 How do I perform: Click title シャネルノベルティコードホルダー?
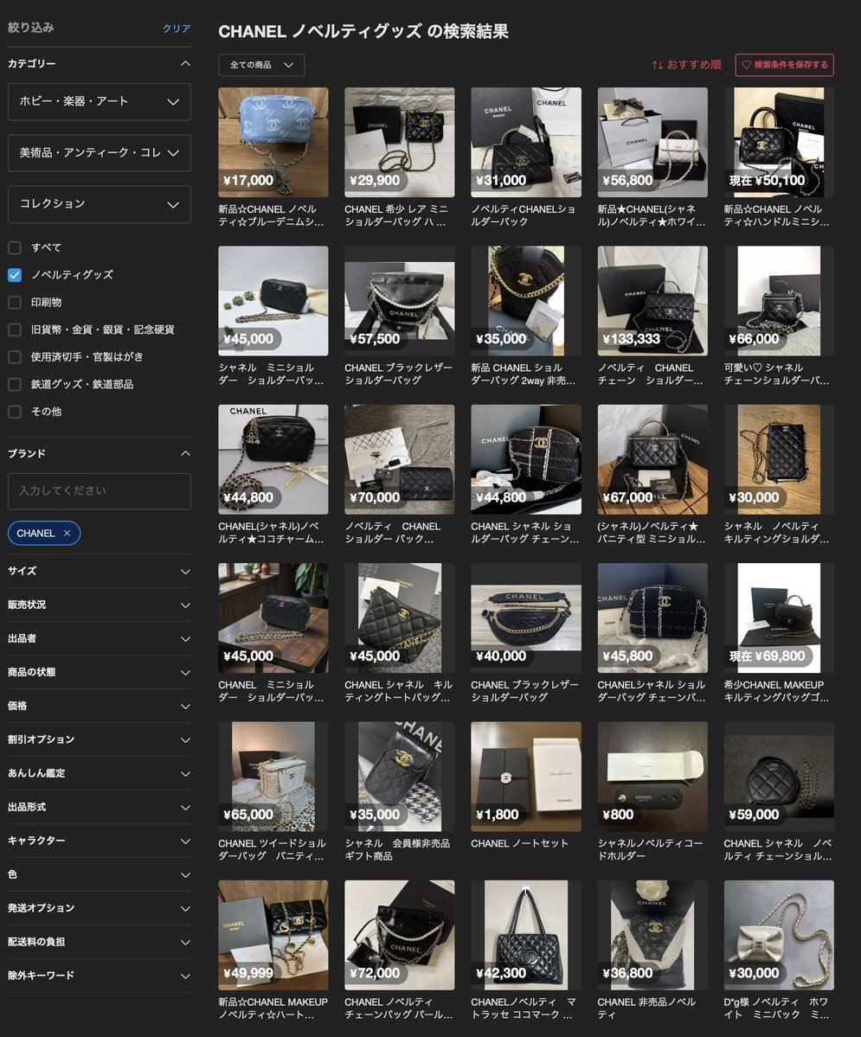click(x=650, y=849)
